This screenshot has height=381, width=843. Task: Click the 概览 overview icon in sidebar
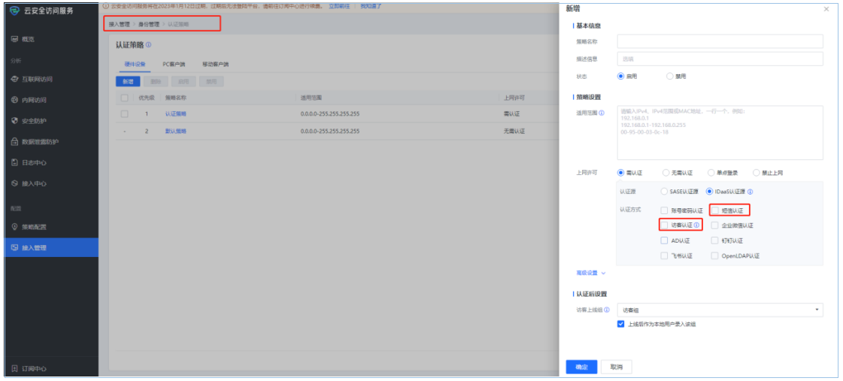14,38
